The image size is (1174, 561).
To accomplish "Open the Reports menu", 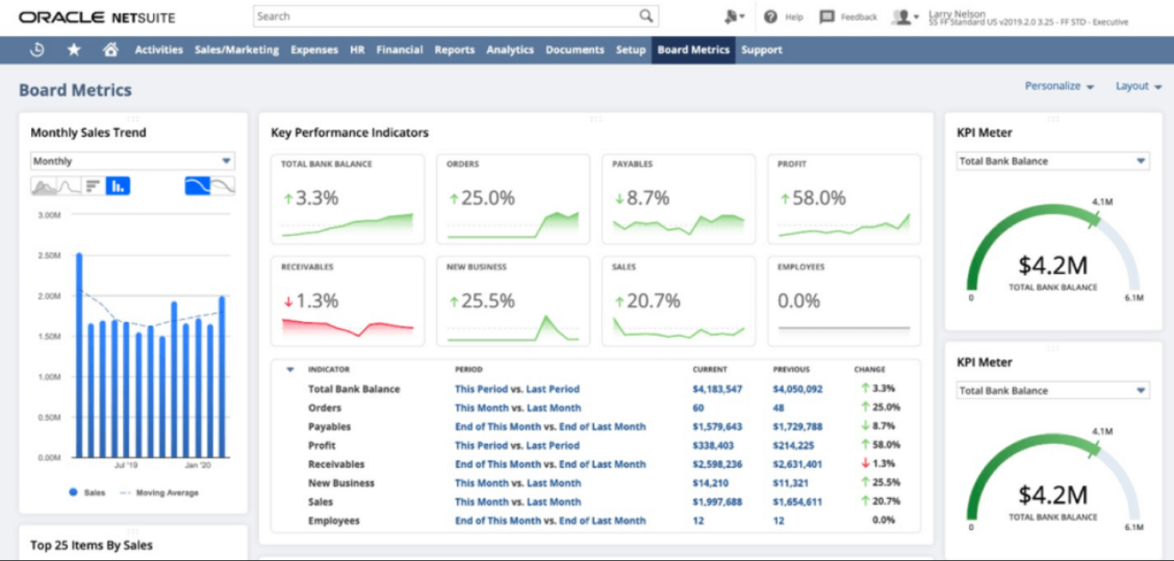I will [x=455, y=49].
